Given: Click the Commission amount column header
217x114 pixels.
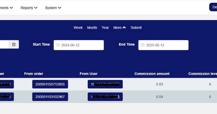Looking at the screenshot, I should click(152, 74).
